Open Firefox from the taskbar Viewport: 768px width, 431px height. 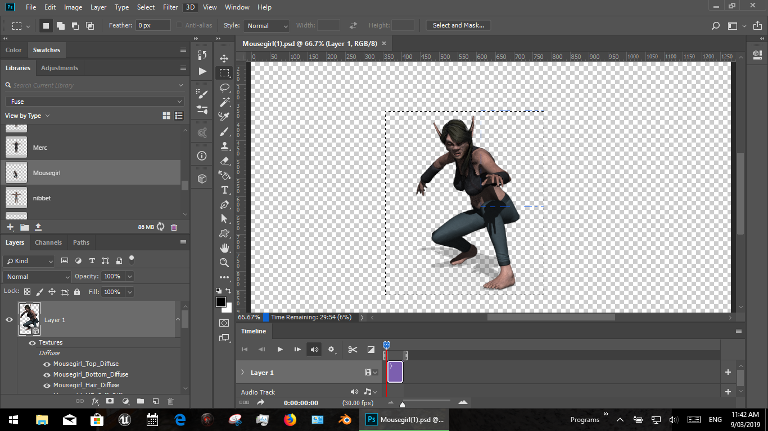(290, 419)
